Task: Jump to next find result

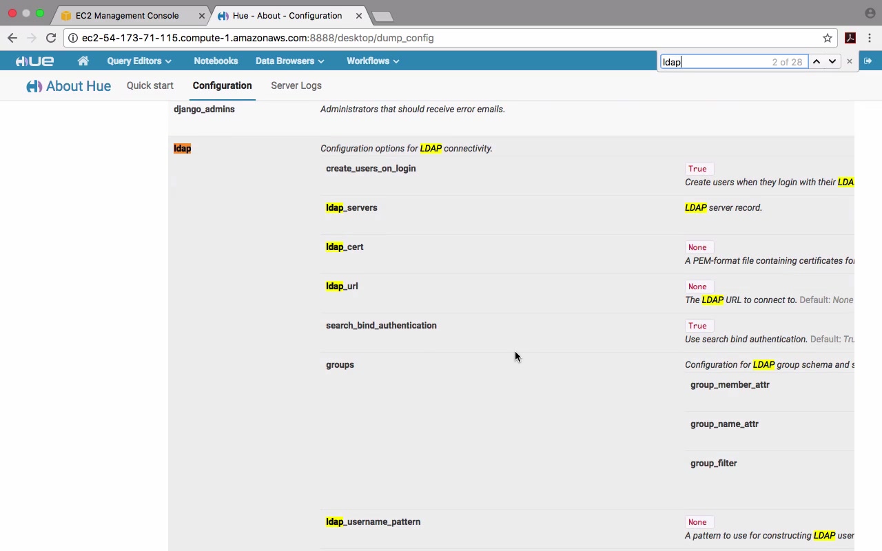Action: coord(832,62)
